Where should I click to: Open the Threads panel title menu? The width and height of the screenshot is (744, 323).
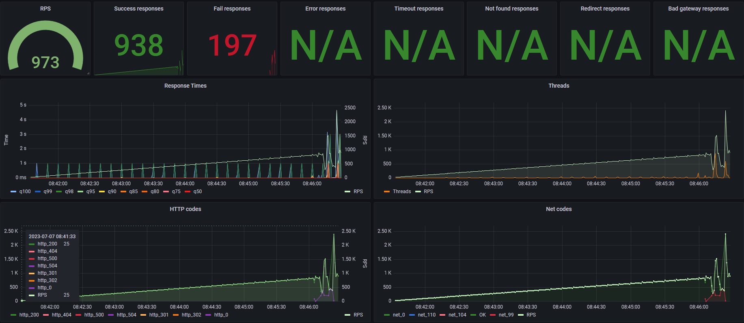point(559,86)
